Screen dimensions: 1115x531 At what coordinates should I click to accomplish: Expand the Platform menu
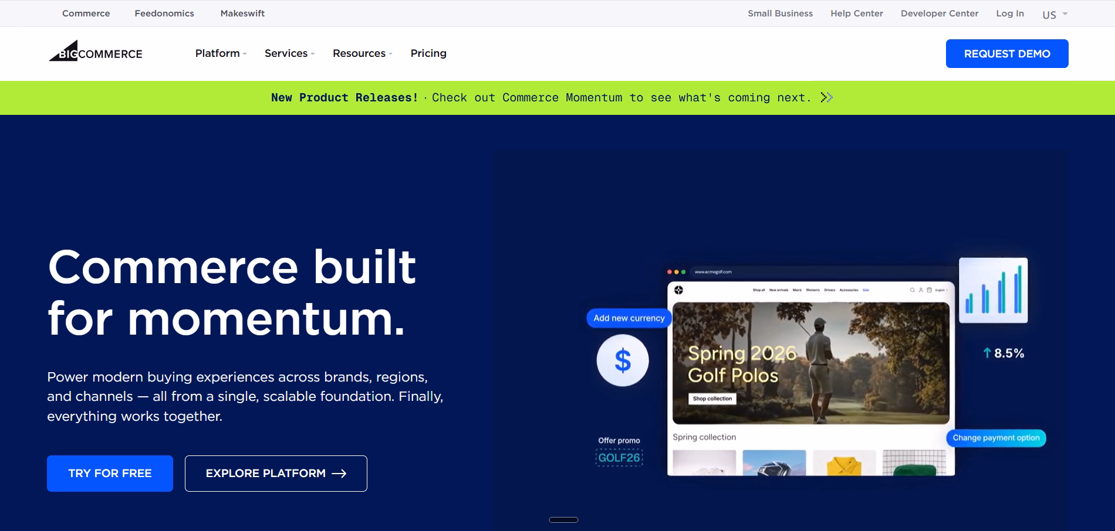click(221, 53)
